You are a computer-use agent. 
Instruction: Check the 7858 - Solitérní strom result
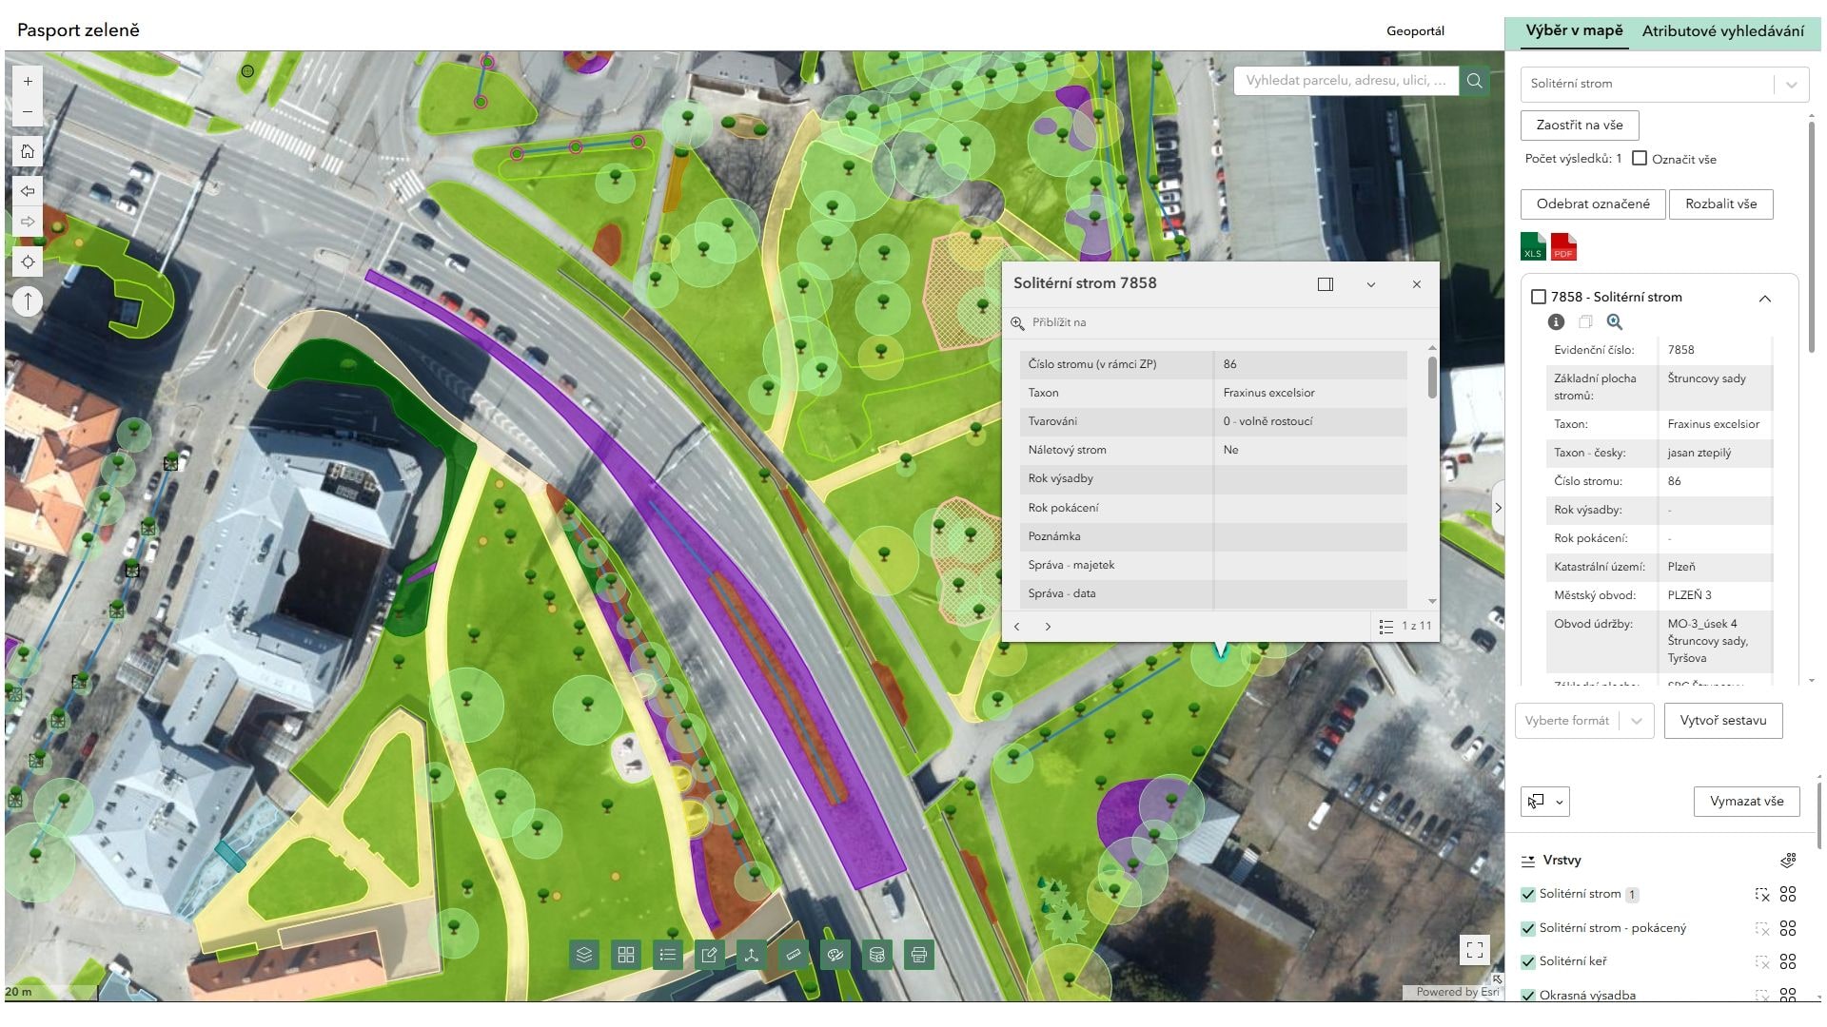(x=1538, y=297)
